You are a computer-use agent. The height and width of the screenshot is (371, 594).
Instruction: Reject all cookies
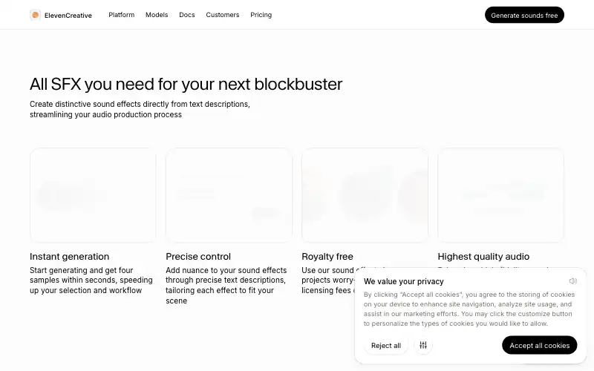(386, 345)
